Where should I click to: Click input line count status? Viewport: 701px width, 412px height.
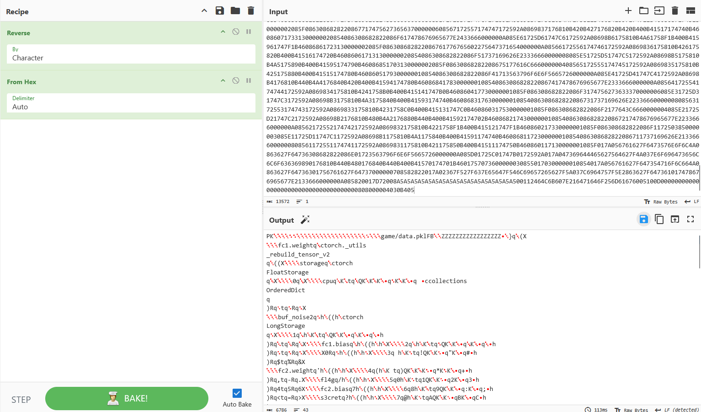[303, 202]
